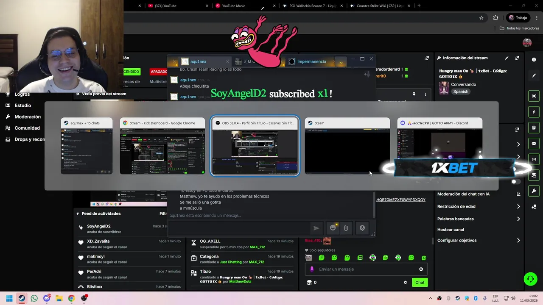The height and width of the screenshot is (305, 543).
Task: Edit stream info with pencil icon
Action: click(x=507, y=58)
